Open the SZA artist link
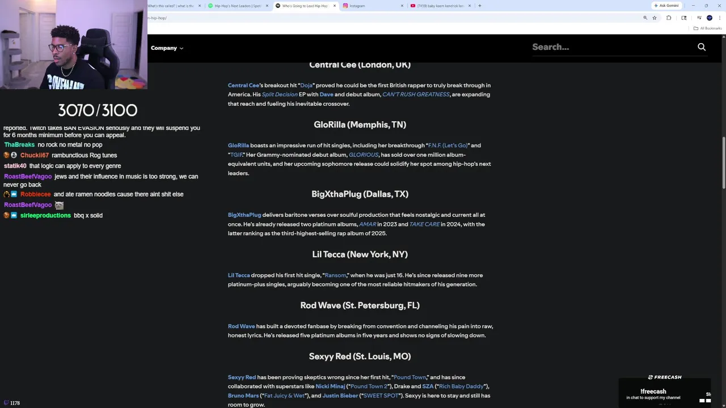Screen dimensions: 726x408 point(428,386)
